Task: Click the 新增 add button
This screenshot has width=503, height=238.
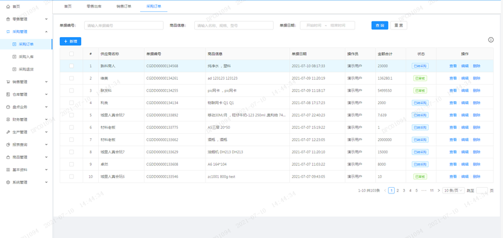Action: coord(70,41)
